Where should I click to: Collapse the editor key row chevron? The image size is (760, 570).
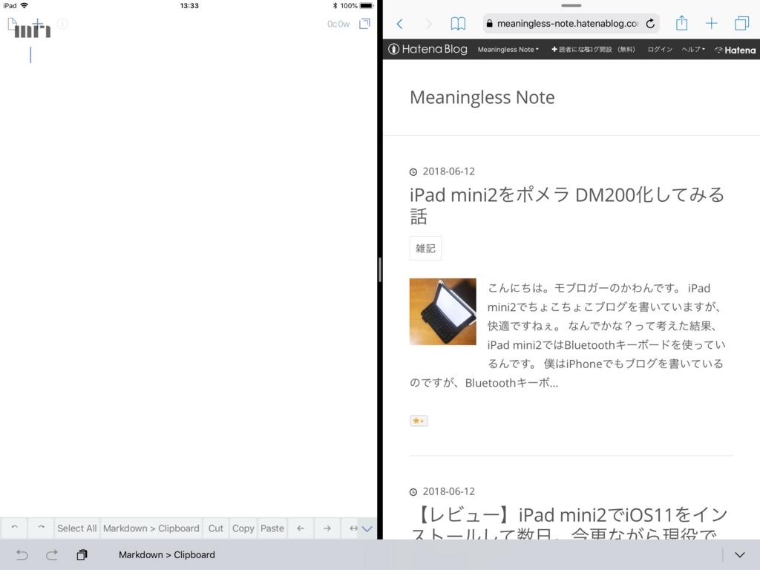coord(367,528)
